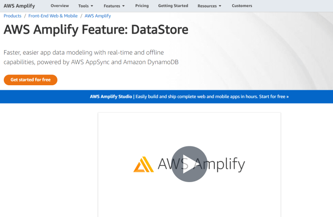Click the AWS Amplify breadcrumb link
Image resolution: width=333 pixels, height=217 pixels.
point(98,16)
